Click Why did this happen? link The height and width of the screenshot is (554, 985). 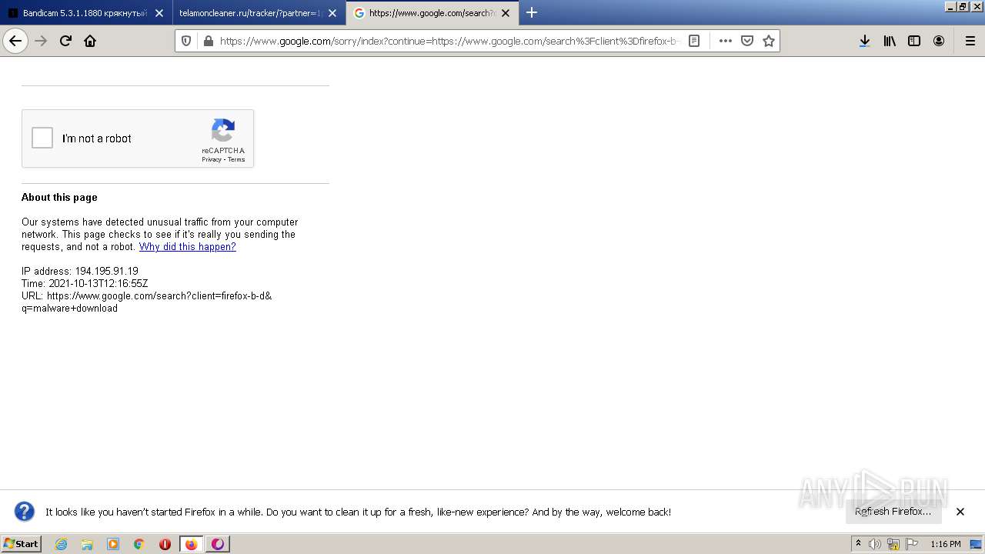point(187,247)
